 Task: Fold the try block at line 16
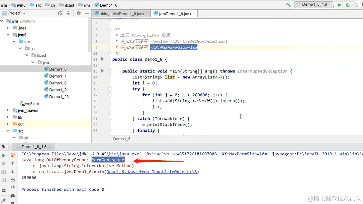(x=110, y=89)
